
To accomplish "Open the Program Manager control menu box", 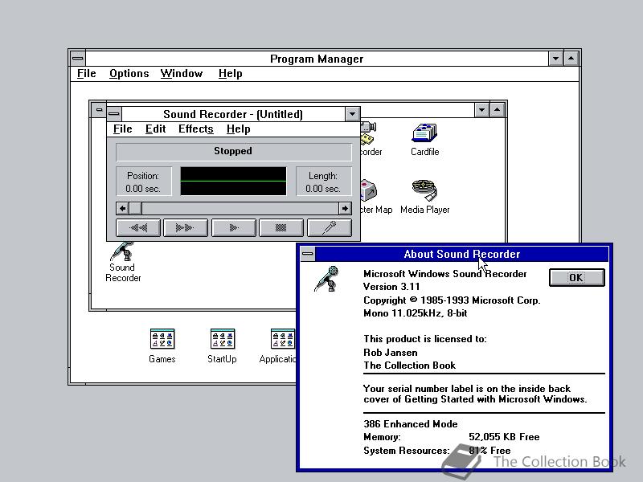I will [x=77, y=59].
